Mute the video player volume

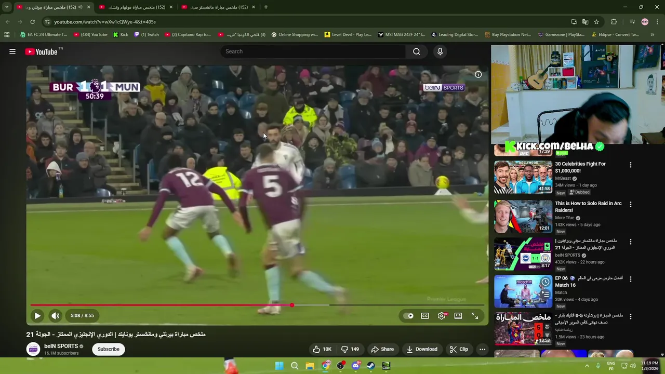[x=55, y=315]
